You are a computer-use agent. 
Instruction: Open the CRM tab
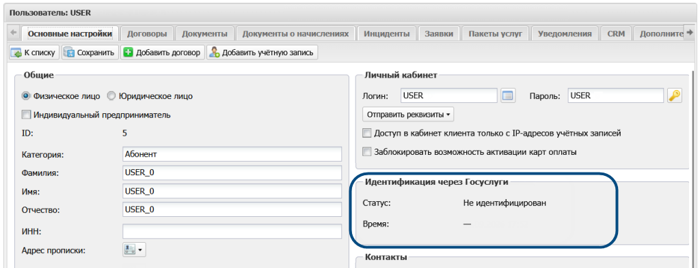(x=616, y=34)
